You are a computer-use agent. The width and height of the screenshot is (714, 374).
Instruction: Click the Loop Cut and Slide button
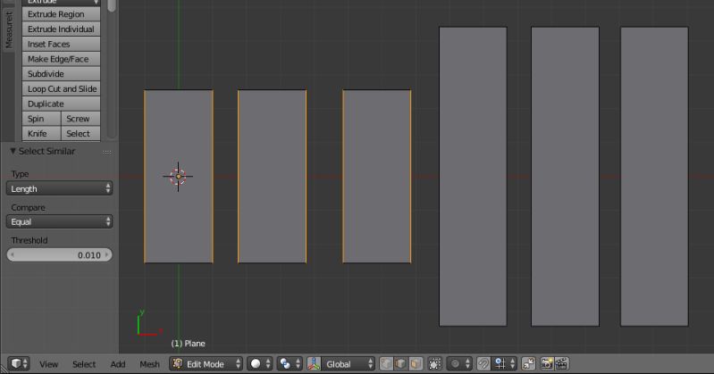(61, 88)
